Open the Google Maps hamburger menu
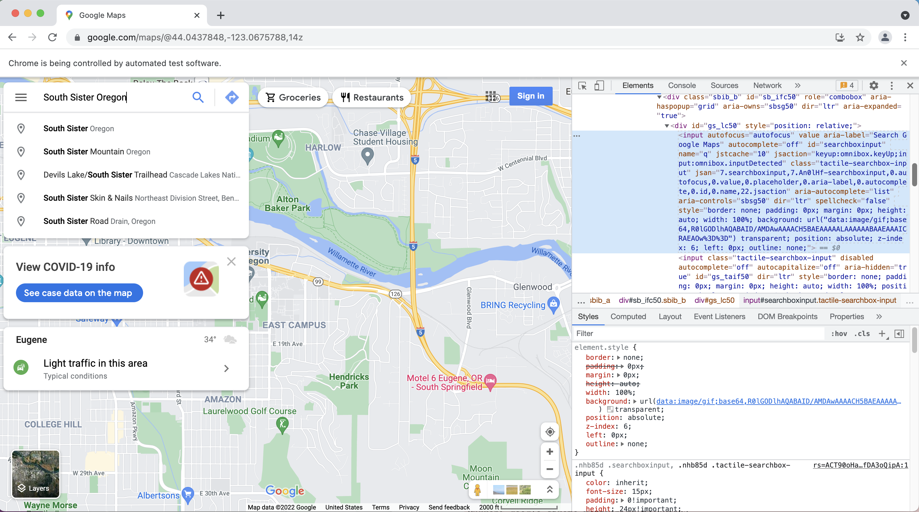The height and width of the screenshot is (512, 919). 21,97
